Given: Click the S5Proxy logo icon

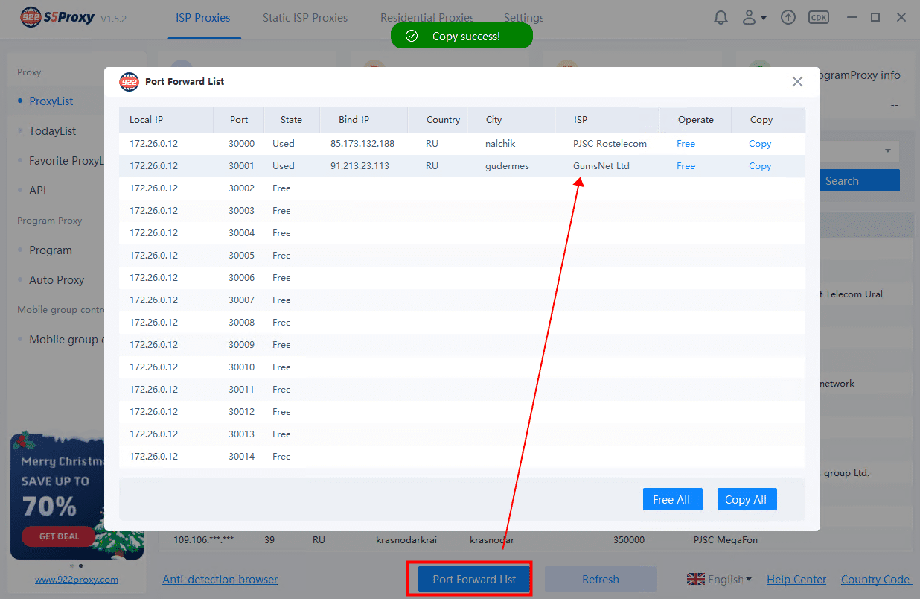Looking at the screenshot, I should tap(31, 17).
